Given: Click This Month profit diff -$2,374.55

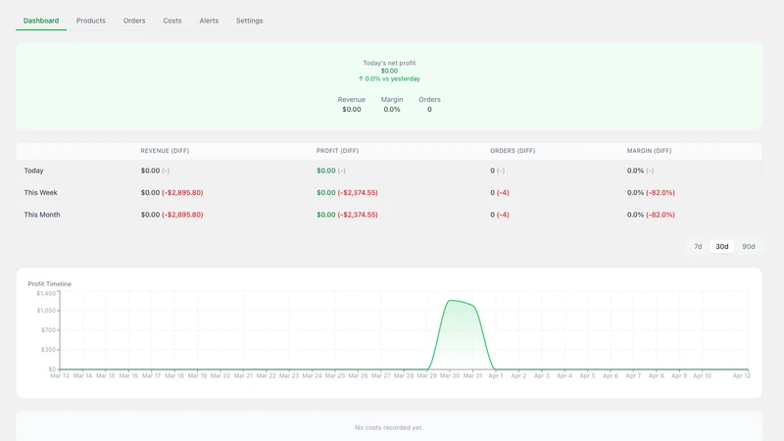Looking at the screenshot, I should [x=358, y=215].
